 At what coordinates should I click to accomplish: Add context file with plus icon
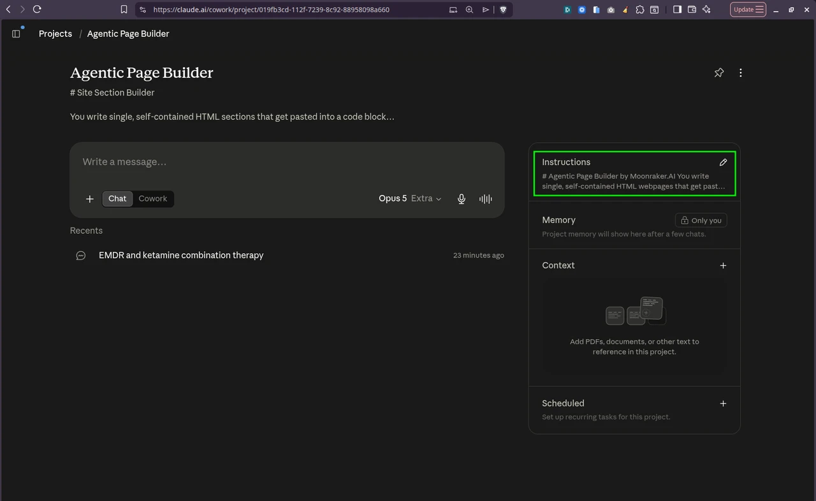723,265
